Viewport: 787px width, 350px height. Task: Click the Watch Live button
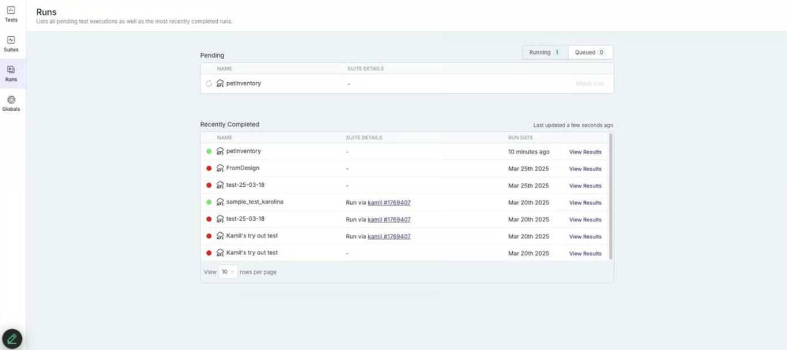point(590,83)
